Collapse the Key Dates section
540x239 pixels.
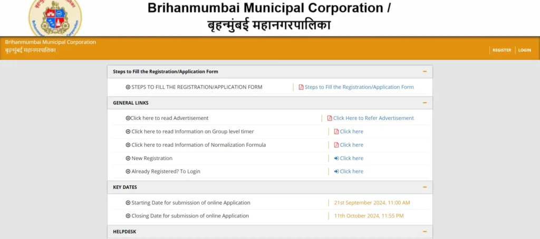click(x=425, y=187)
